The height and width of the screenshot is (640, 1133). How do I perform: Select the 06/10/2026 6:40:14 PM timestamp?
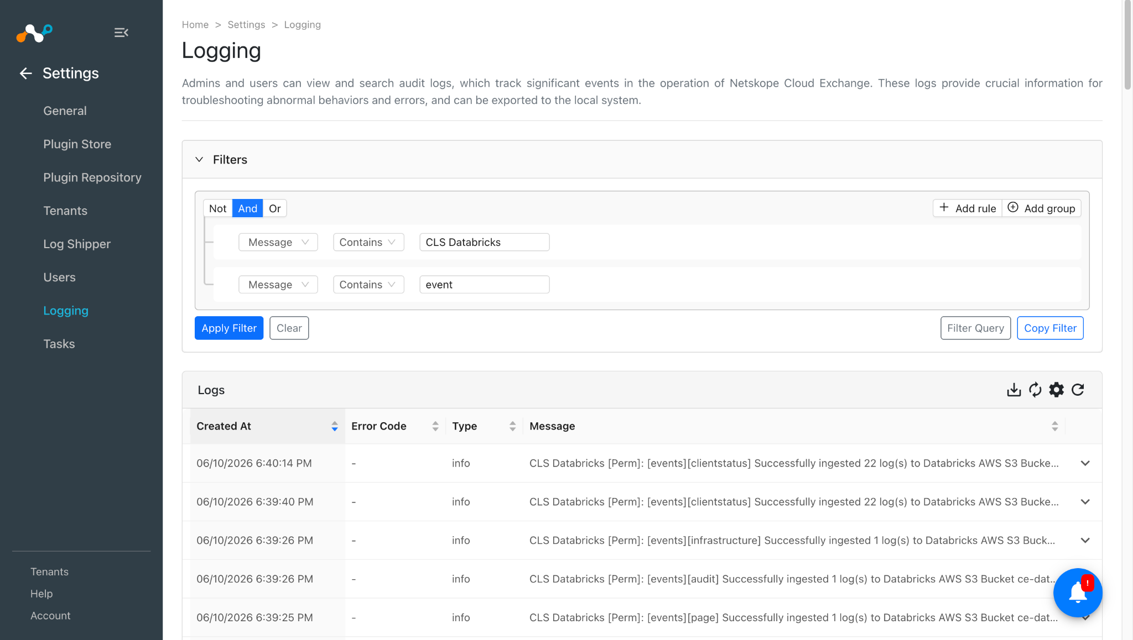254,463
